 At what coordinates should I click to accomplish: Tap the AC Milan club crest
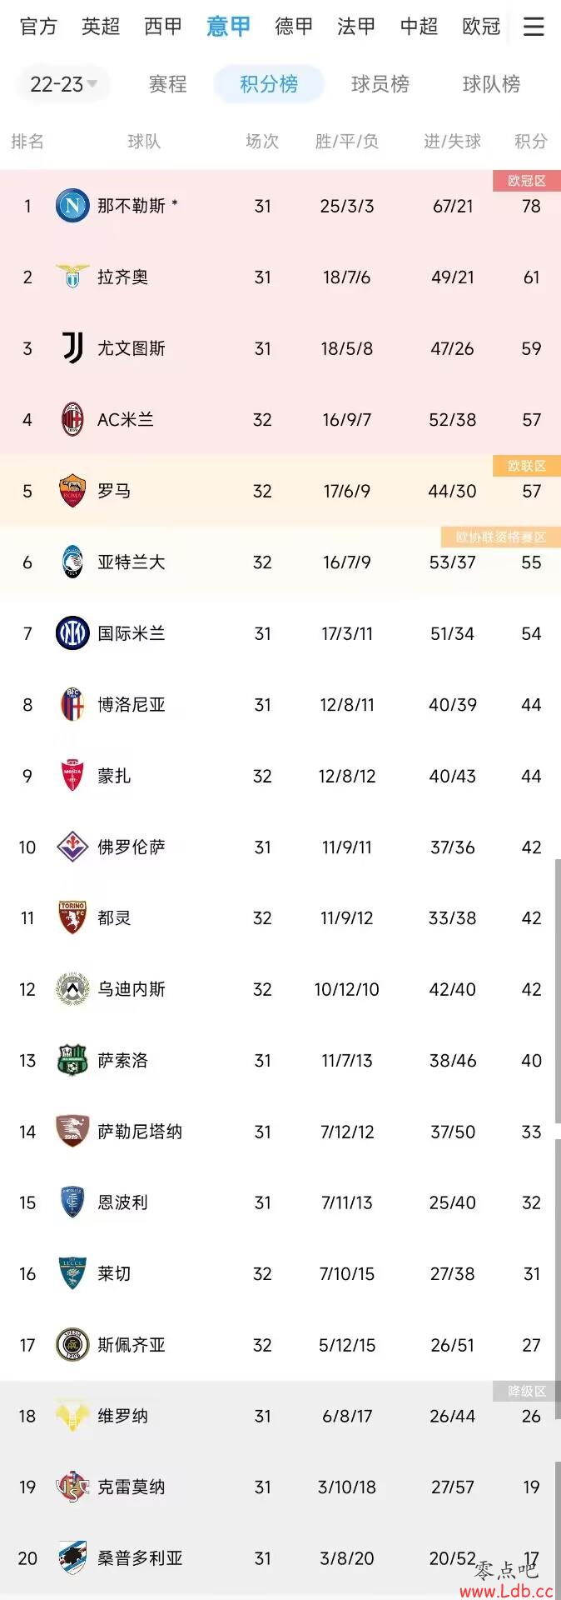tap(72, 419)
